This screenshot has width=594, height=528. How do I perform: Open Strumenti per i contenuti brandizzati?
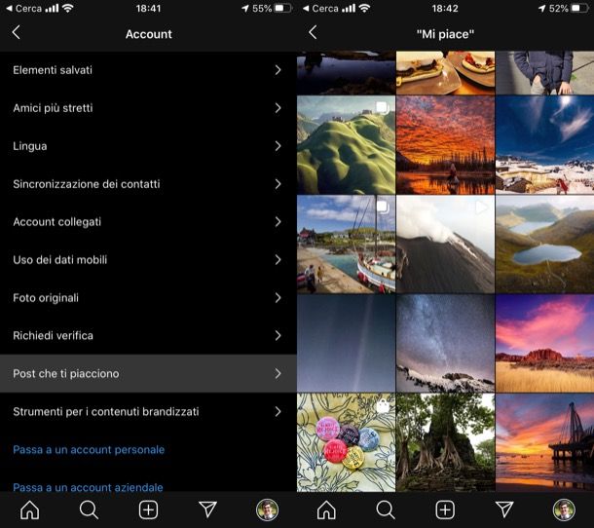coord(148,411)
